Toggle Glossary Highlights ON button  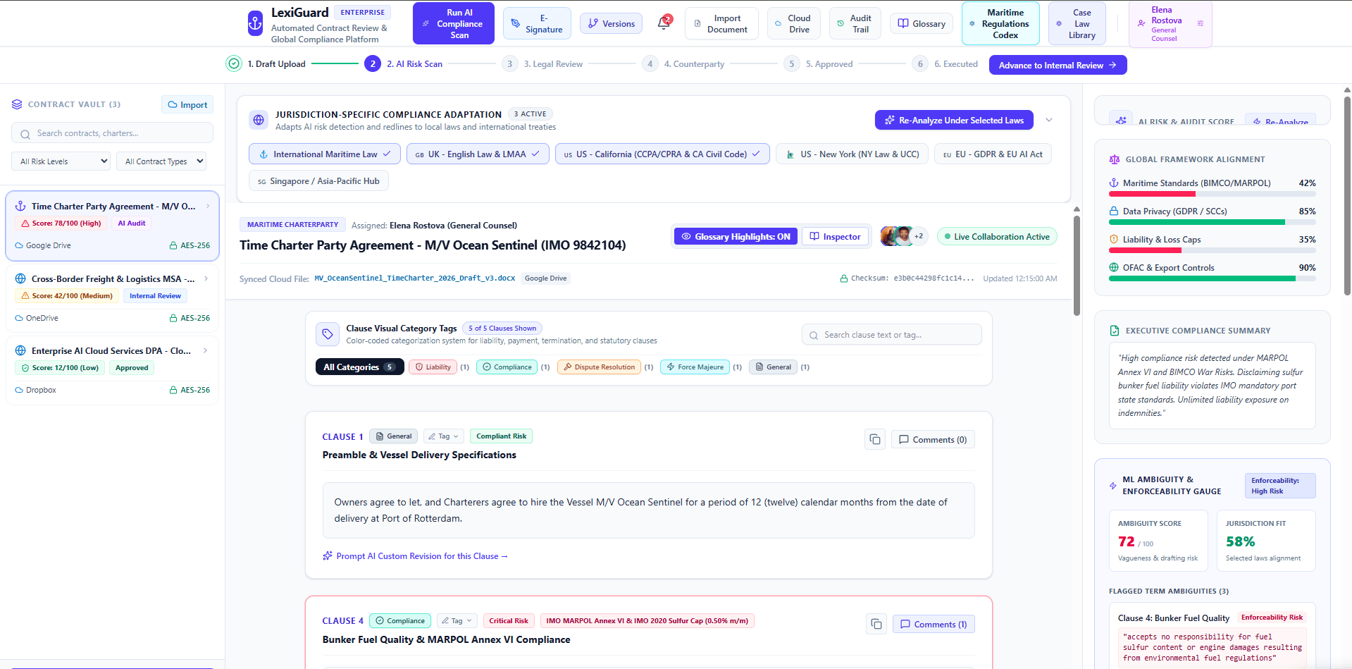736,236
